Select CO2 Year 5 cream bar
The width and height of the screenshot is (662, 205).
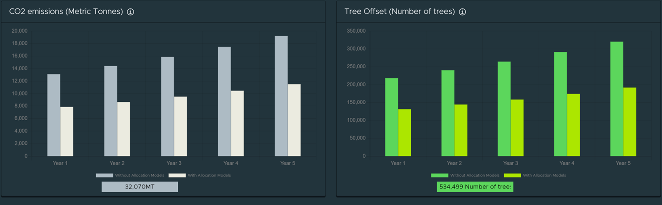[x=294, y=120]
